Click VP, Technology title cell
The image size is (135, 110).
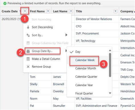pos(86,41)
